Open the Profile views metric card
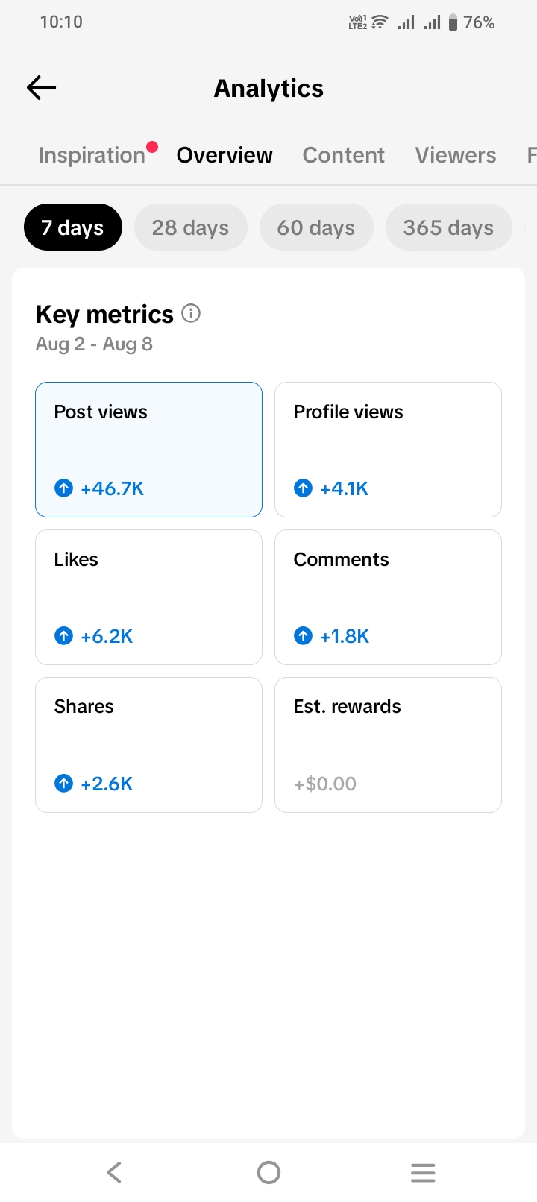The width and height of the screenshot is (537, 1202). click(x=388, y=450)
